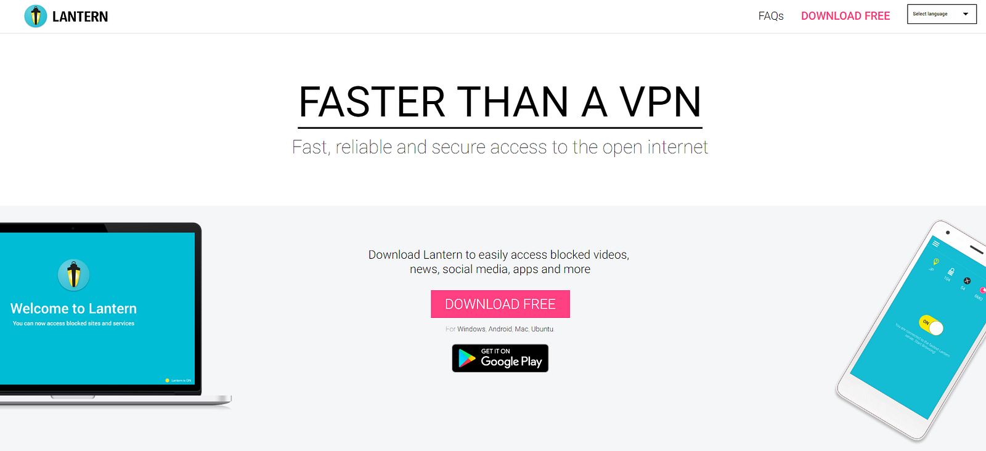
Task: Tap the hamburger menu on phone mockup
Action: pyautogui.click(x=935, y=244)
